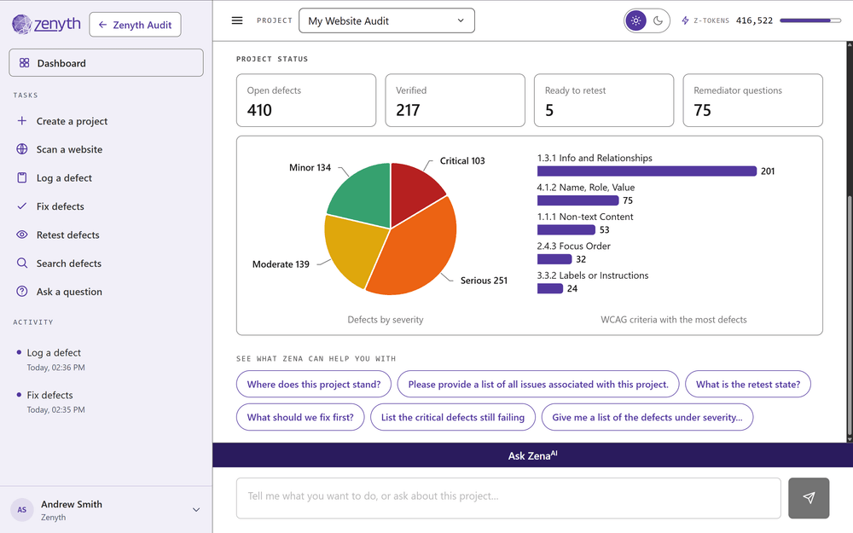The image size is (853, 533).
Task: Click 'What should we fix first?' suggestion
Action: click(300, 417)
